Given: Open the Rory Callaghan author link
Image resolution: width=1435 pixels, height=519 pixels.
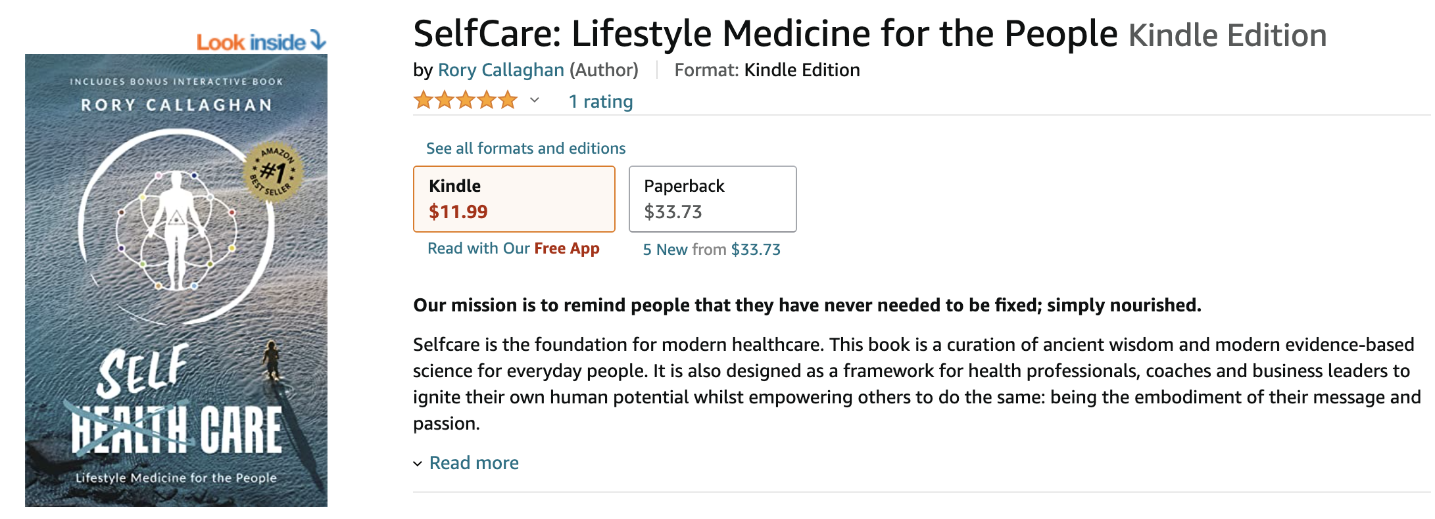Looking at the screenshot, I should tap(500, 70).
